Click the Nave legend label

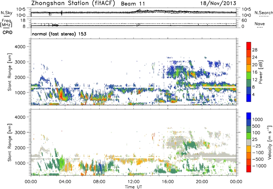(259, 24)
